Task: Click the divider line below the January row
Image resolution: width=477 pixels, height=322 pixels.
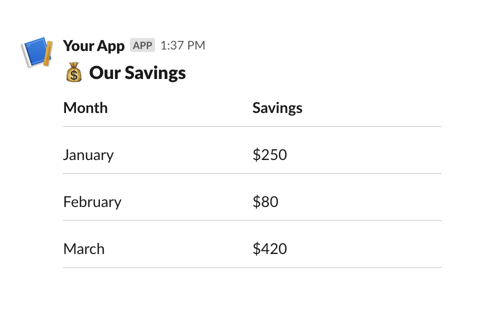Action: click(252, 173)
